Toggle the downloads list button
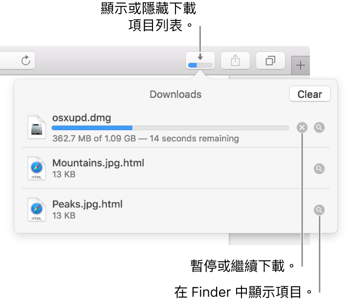 [x=200, y=60]
